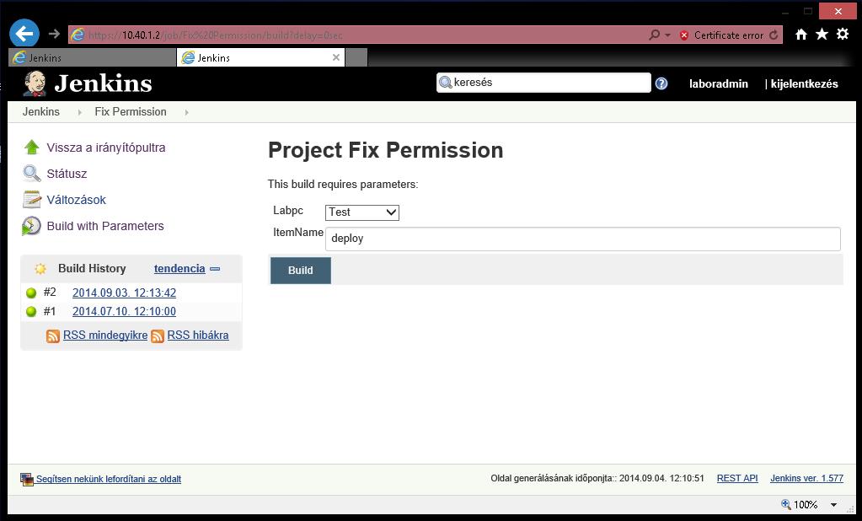Click the Státusz magnifier icon
862x521 pixels.
pyautogui.click(x=31, y=174)
